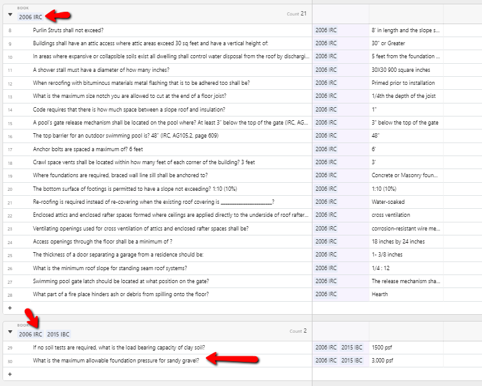Select the 2015 IBC tag in clay soil row
This screenshot has width=482, height=386.
(351, 348)
